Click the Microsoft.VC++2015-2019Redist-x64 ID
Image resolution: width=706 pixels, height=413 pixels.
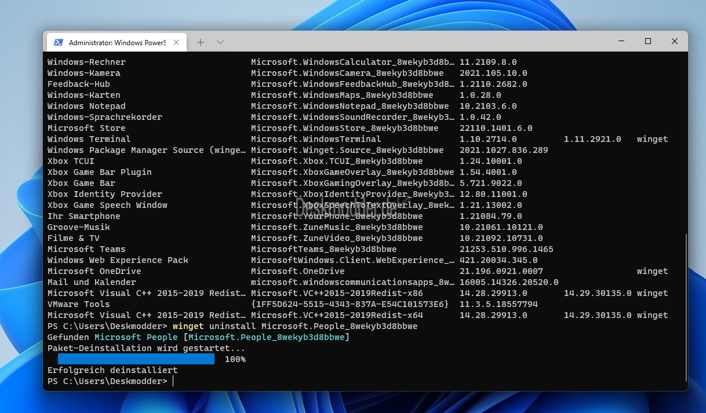pyautogui.click(x=337, y=315)
